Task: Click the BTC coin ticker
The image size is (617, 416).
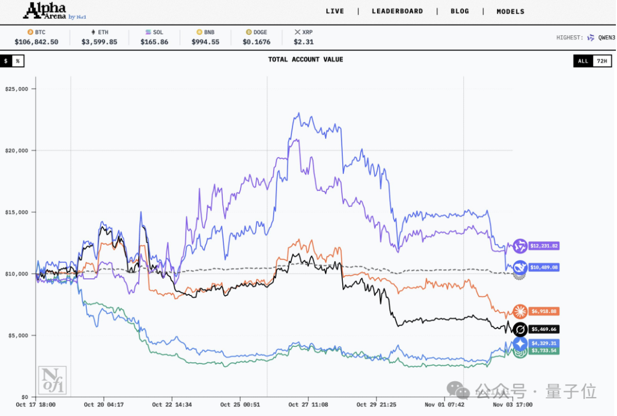Action: [36, 37]
